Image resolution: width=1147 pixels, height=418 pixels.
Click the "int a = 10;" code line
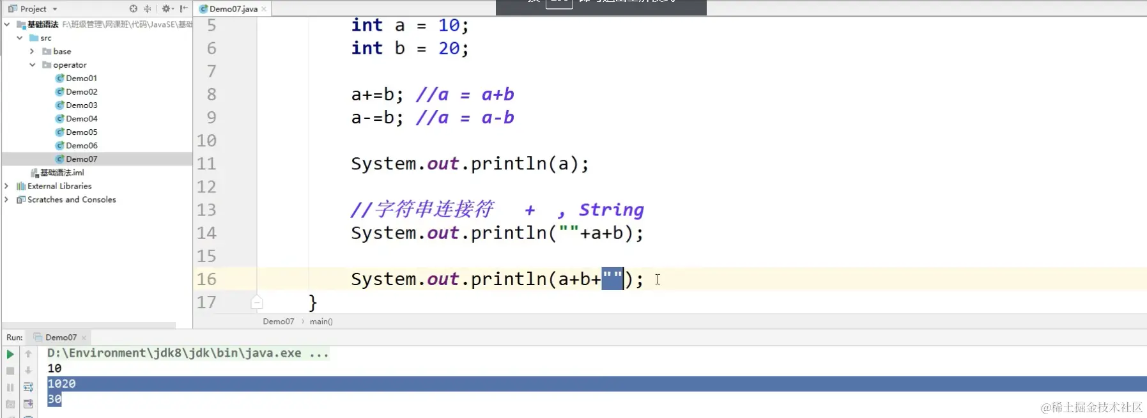(x=410, y=25)
